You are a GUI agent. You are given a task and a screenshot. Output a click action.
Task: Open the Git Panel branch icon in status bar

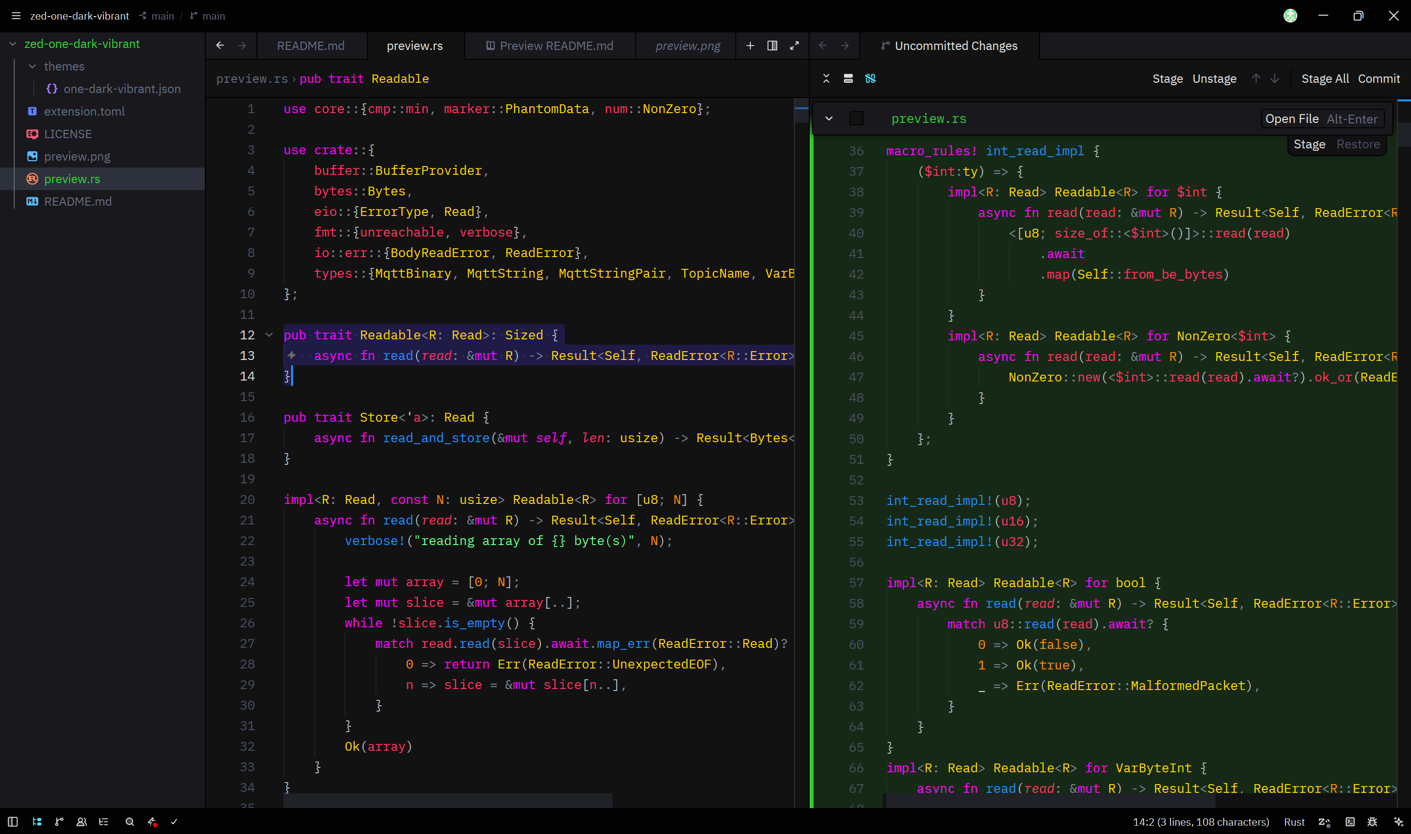pyautogui.click(x=59, y=822)
